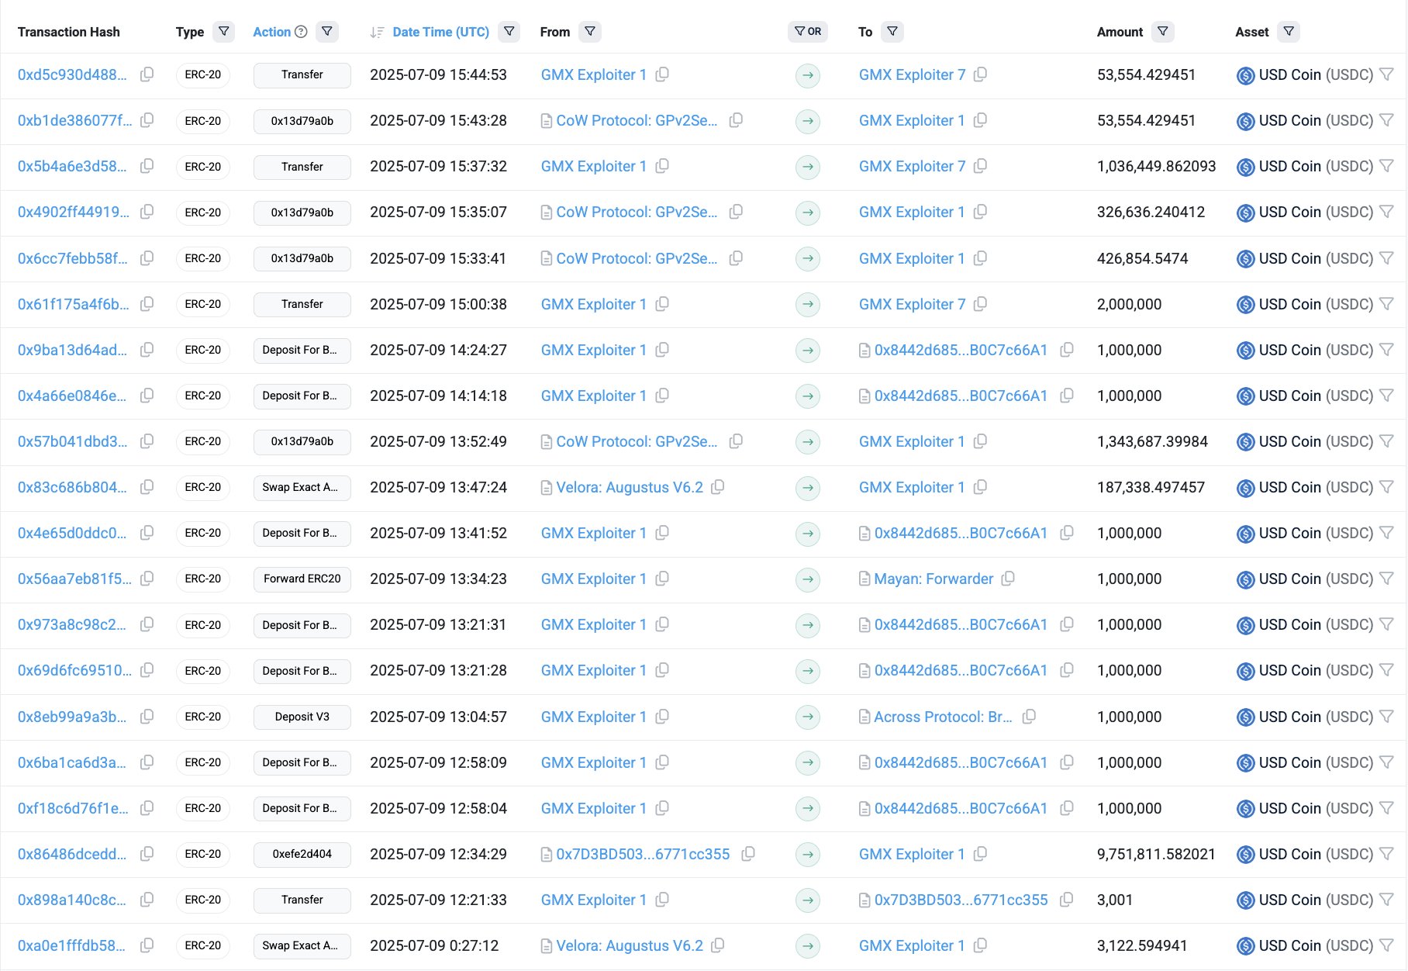Sort by Date Time (UTC) column
The image size is (1408, 971).
coord(440,32)
